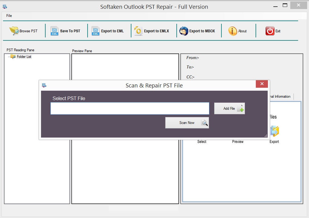Click the Preview label in right panel

tap(238, 142)
